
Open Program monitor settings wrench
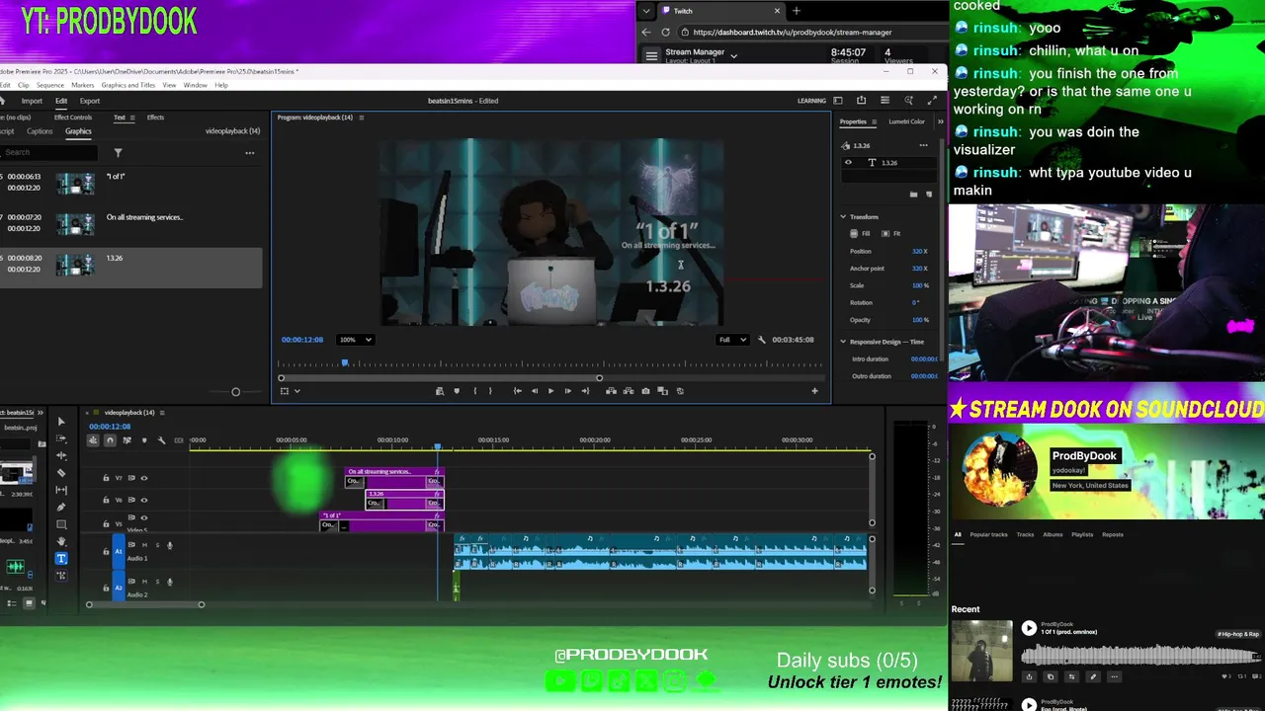pyautogui.click(x=761, y=340)
